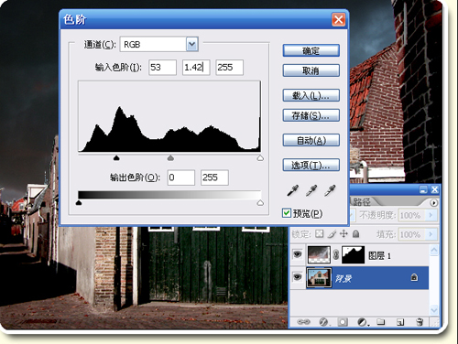This screenshot has width=458, height=344.
Task: Click the lock transparent pixels icon
Action: 319,234
